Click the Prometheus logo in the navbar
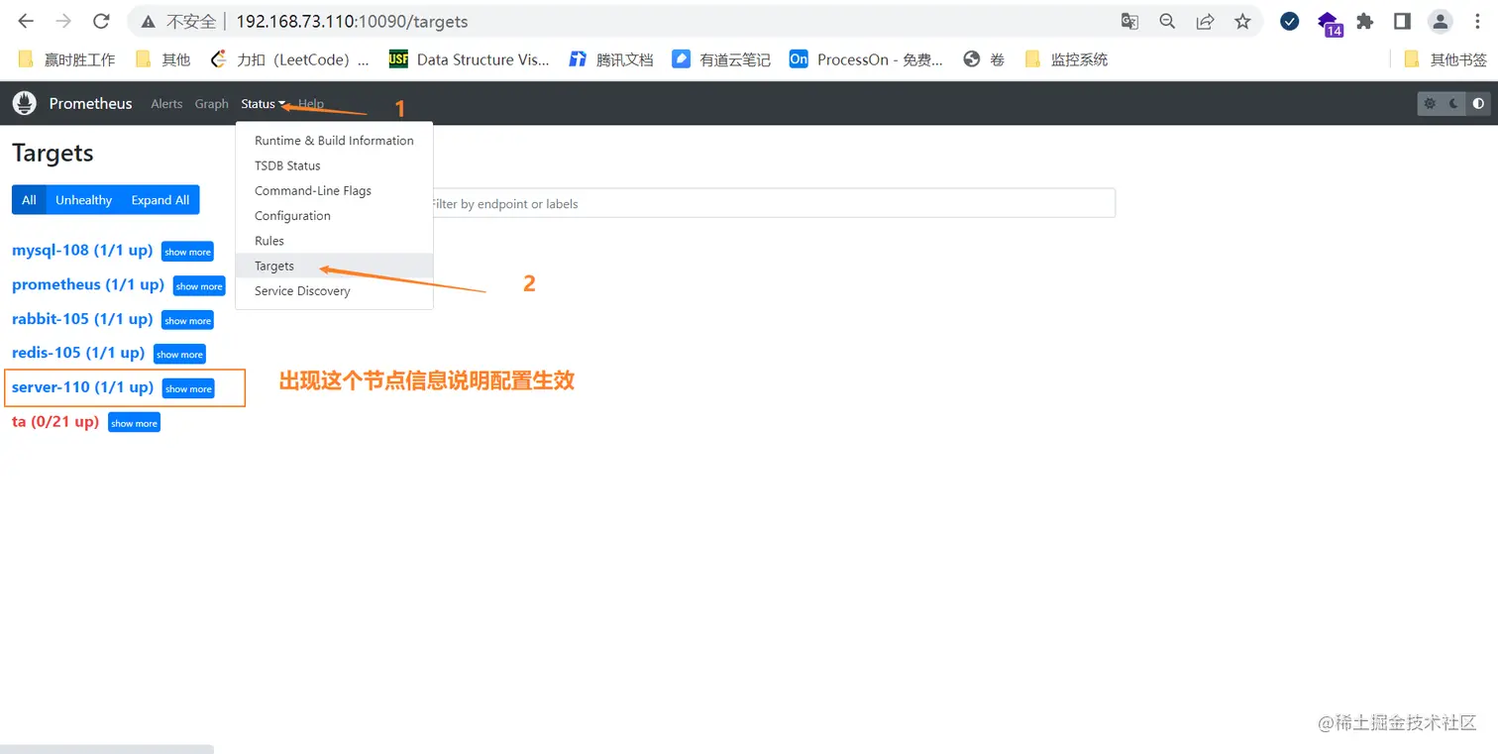Screen dimensions: 1498x754 click(24, 103)
